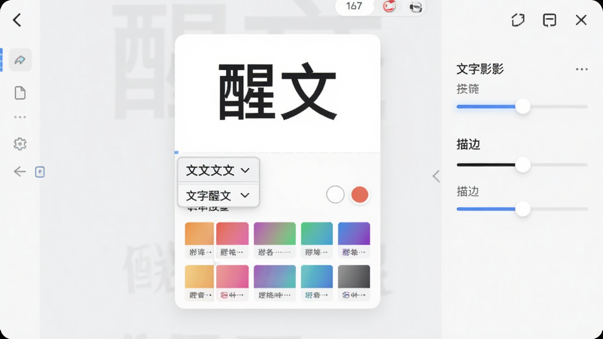
Task: Adjust the black 描边 slider
Action: pos(522,165)
